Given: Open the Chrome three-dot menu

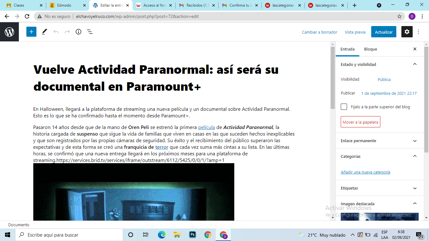Looking at the screenshot, I should tap(422, 16).
